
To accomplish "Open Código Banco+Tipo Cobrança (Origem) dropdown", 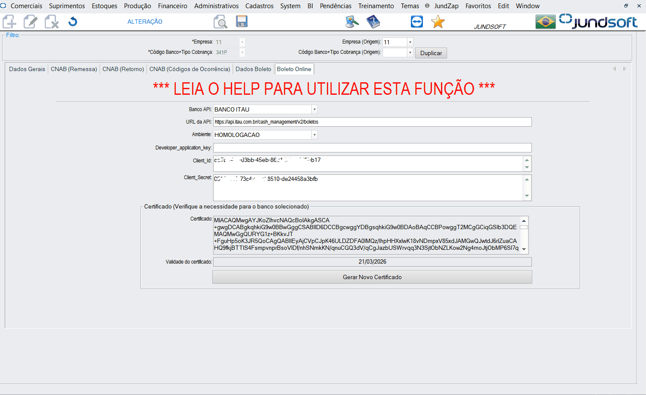I will (x=410, y=53).
